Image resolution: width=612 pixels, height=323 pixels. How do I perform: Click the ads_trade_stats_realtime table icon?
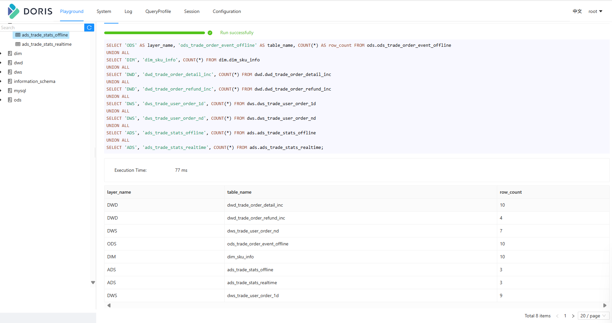(x=18, y=44)
